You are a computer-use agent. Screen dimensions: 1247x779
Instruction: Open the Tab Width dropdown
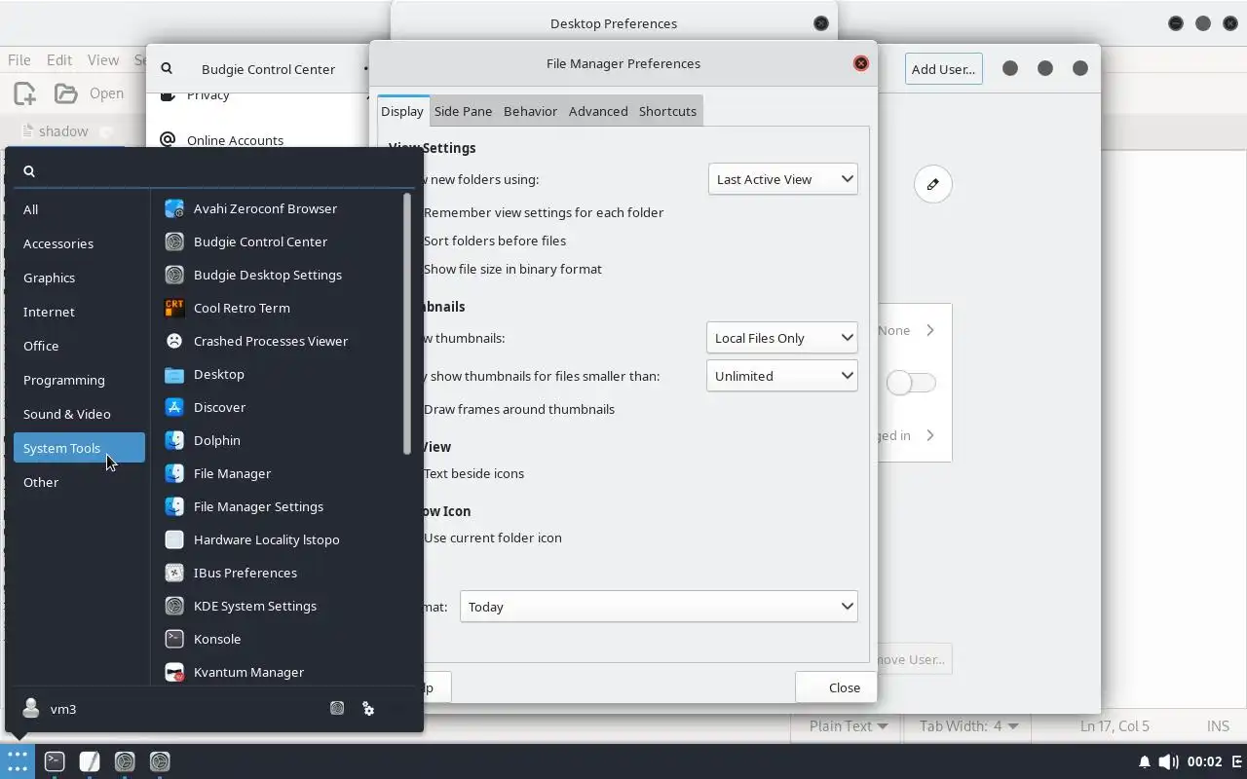pyautogui.click(x=968, y=725)
